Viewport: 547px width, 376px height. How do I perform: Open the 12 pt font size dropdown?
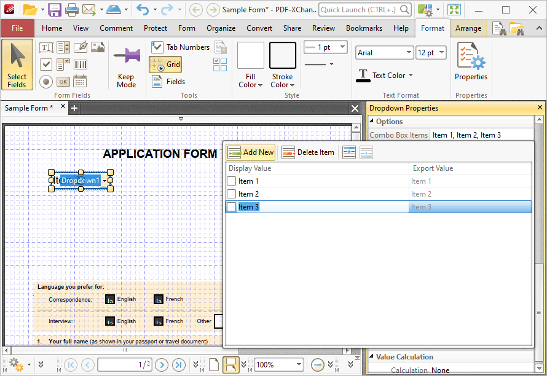pos(442,53)
